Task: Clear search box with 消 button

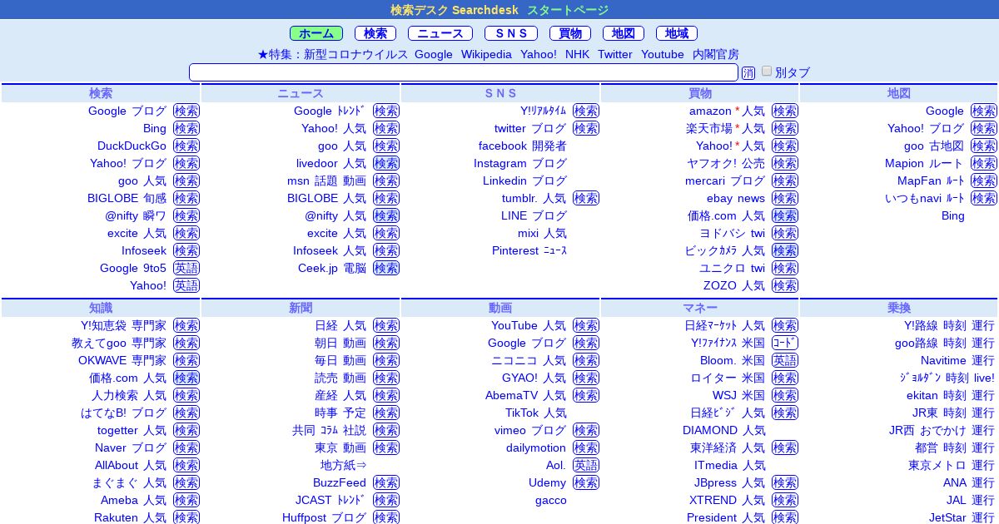Action: 748,73
